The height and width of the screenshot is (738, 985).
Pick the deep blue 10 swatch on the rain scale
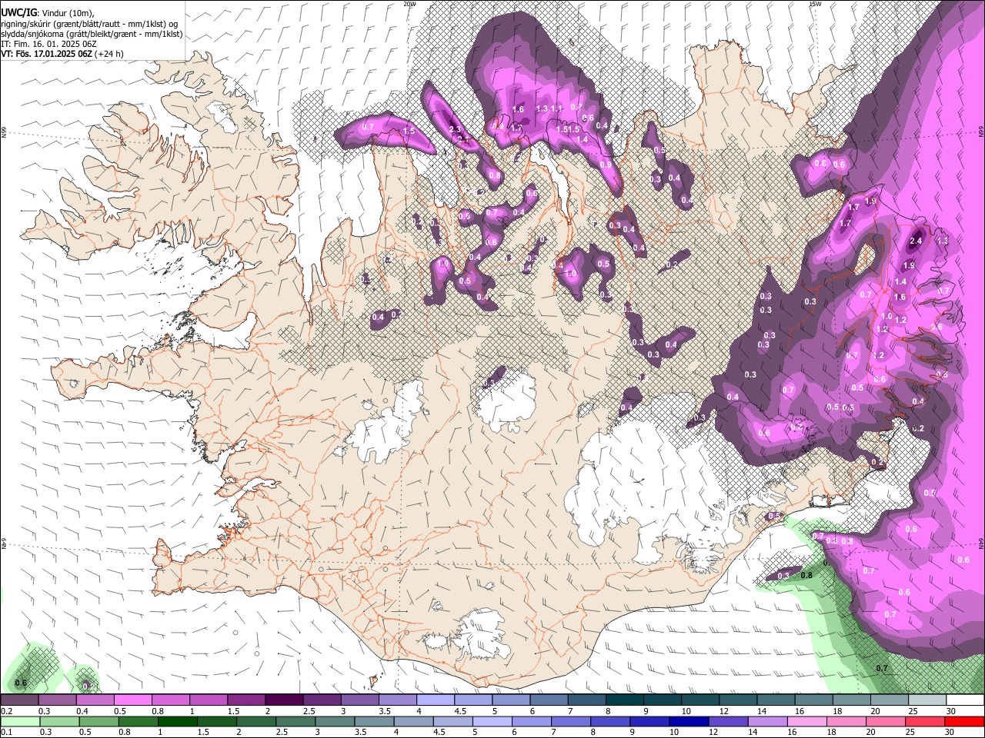coord(689,721)
